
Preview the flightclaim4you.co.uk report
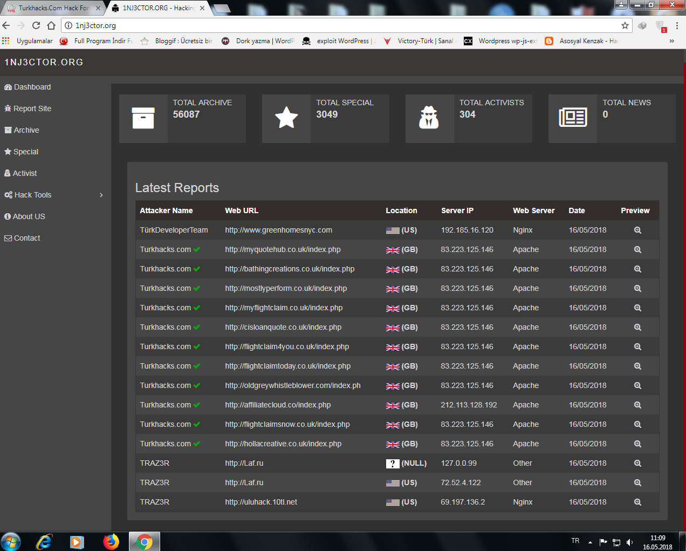click(x=637, y=346)
